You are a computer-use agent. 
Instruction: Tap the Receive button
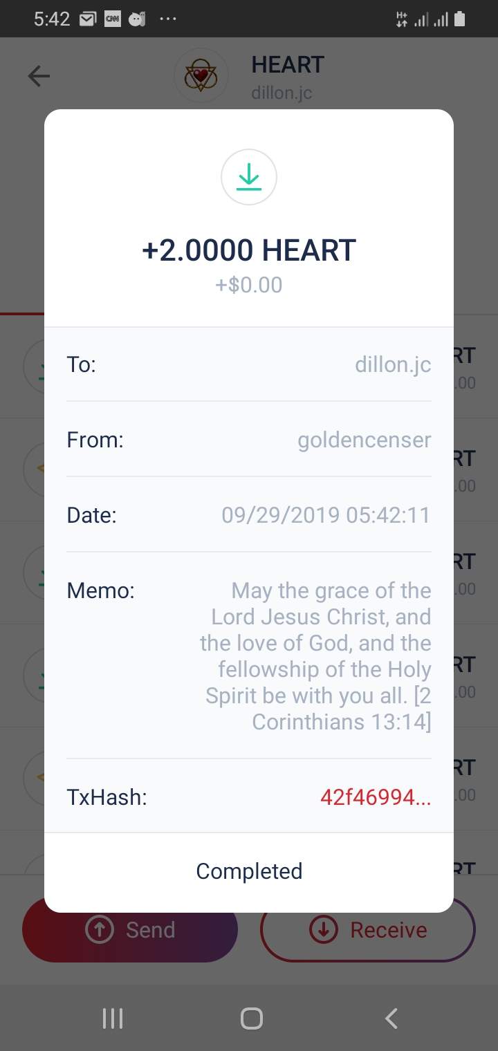point(368,930)
